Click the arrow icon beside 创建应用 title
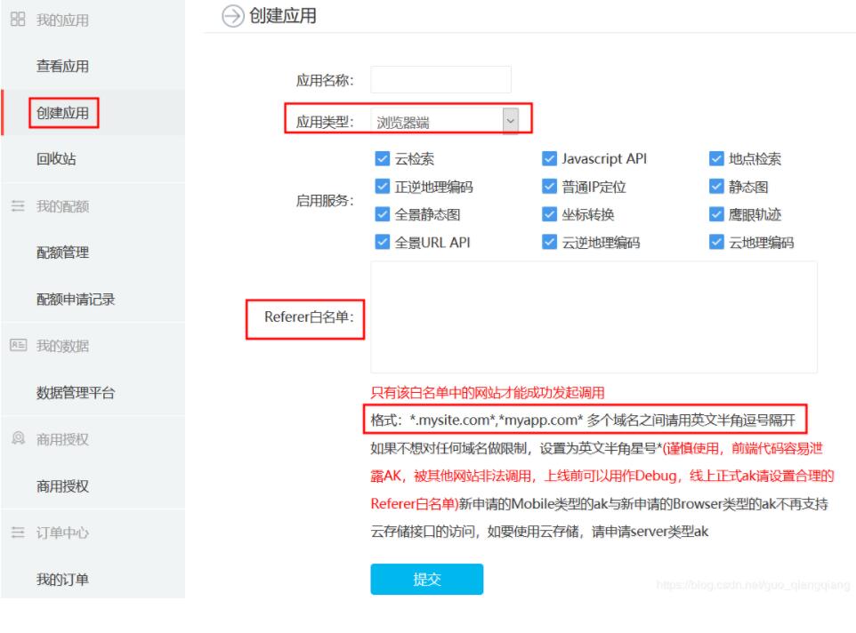This screenshot has height=633, width=856. [x=232, y=16]
